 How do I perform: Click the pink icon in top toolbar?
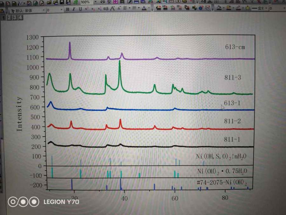(116, 2)
